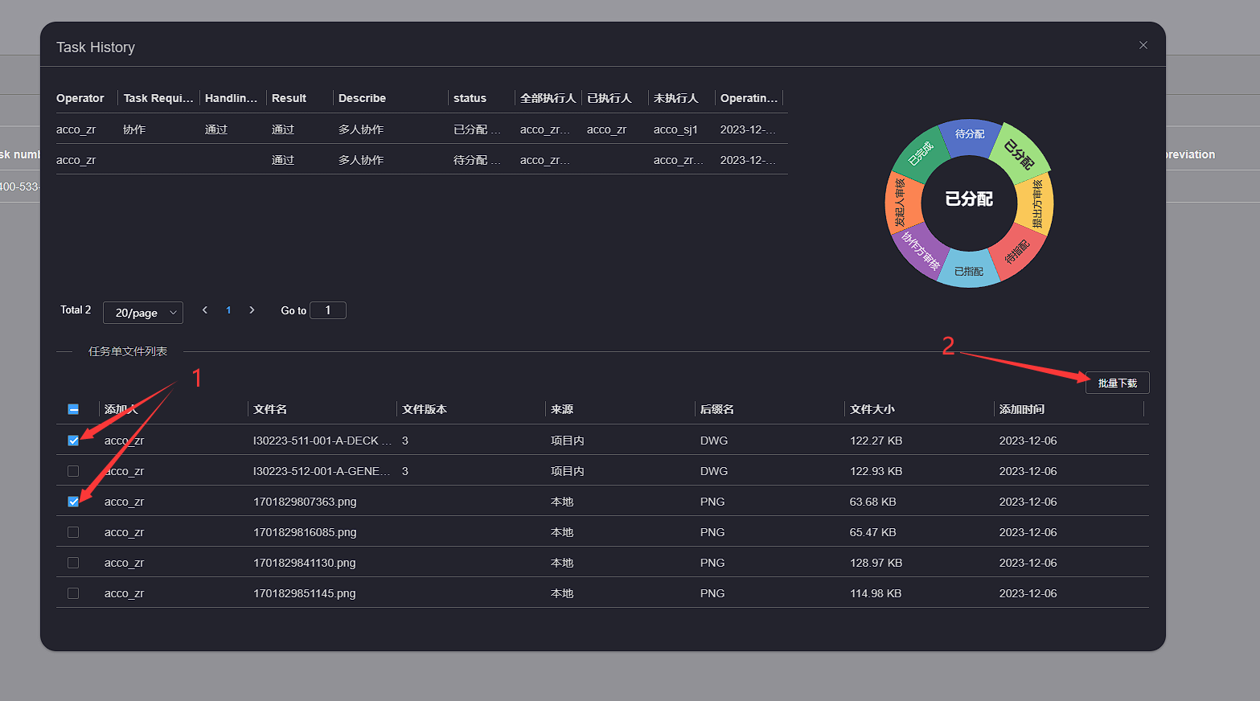Uncheck the 1701829807363.png file checkbox
The height and width of the screenshot is (701, 1260).
(x=73, y=502)
